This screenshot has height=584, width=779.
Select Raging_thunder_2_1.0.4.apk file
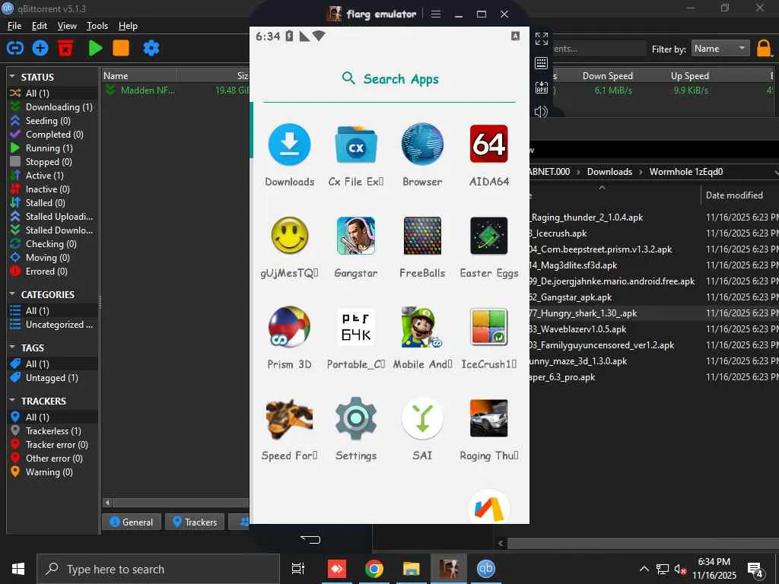[587, 217]
